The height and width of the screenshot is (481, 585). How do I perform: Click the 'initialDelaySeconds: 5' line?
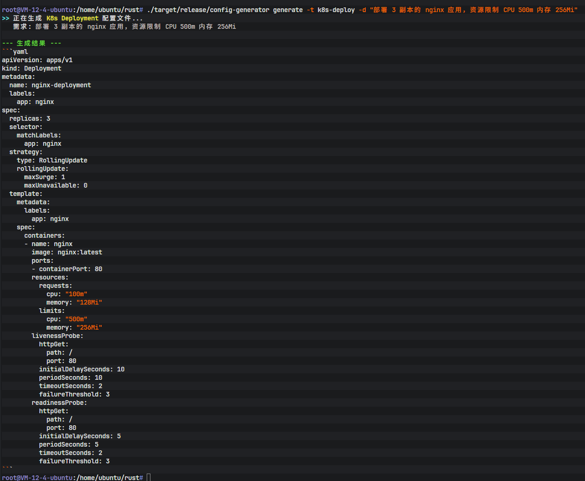pos(80,436)
